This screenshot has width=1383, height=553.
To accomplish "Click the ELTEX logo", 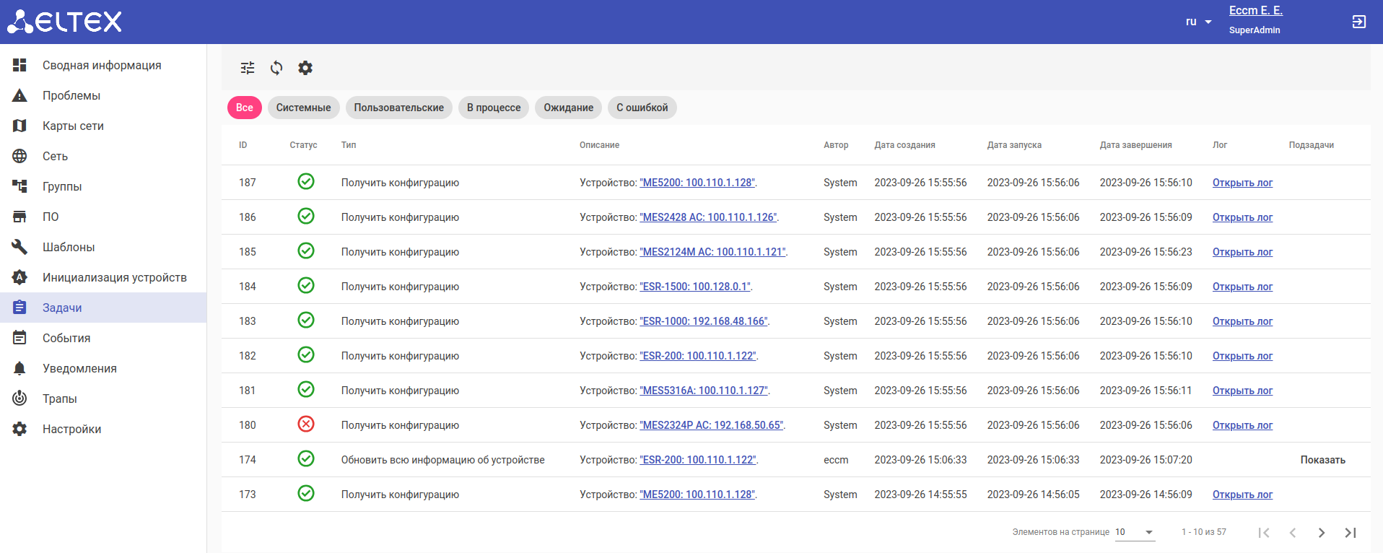I will (x=65, y=22).
